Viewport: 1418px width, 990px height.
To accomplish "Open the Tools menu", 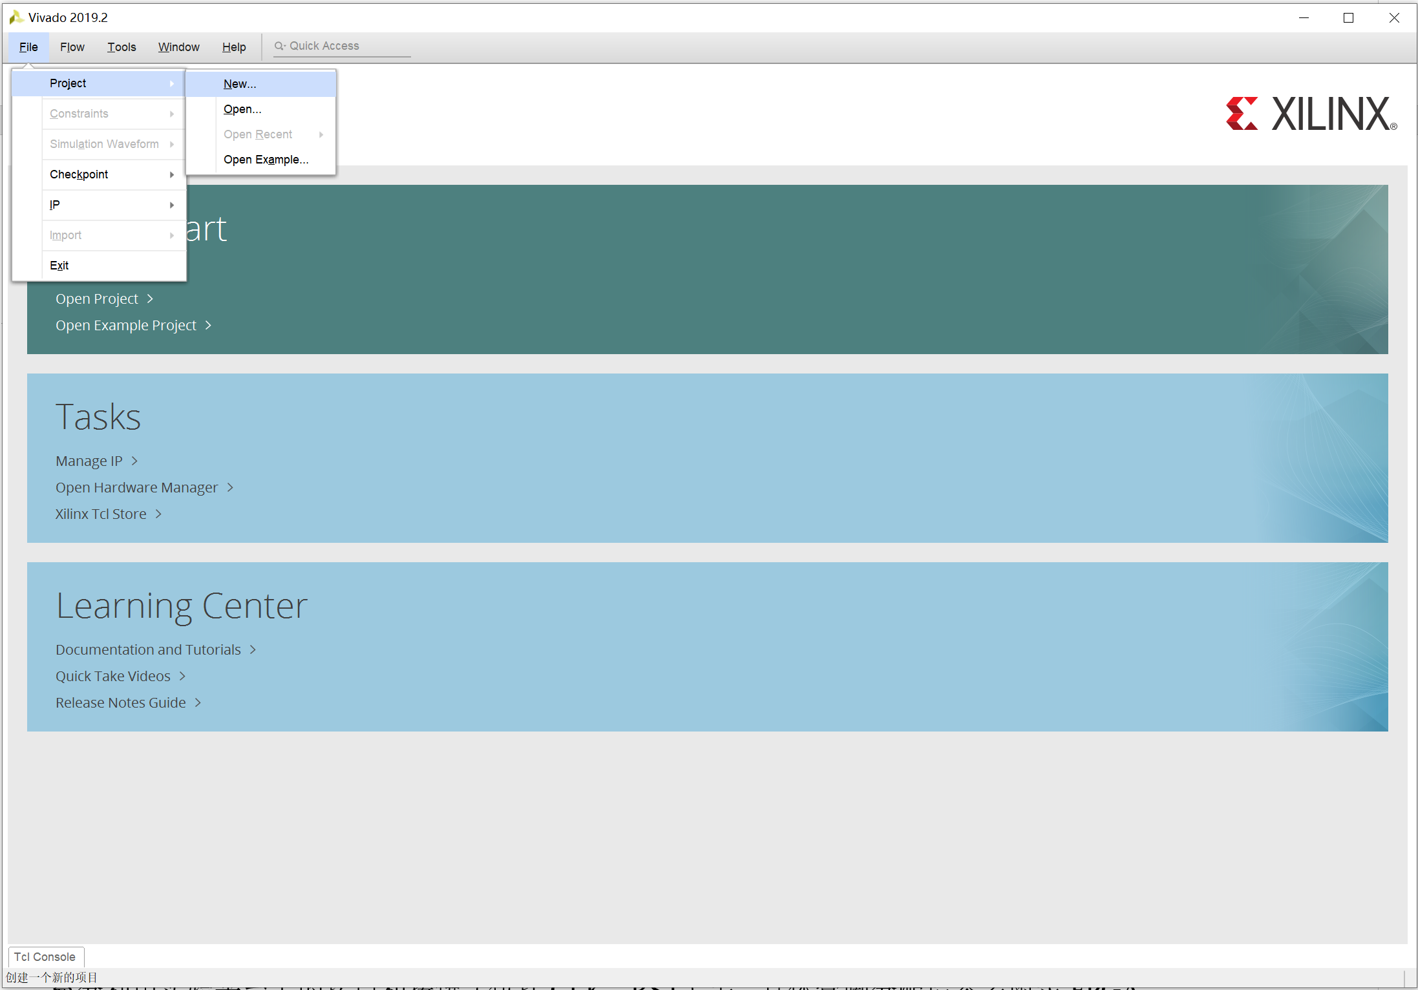I will tap(122, 47).
